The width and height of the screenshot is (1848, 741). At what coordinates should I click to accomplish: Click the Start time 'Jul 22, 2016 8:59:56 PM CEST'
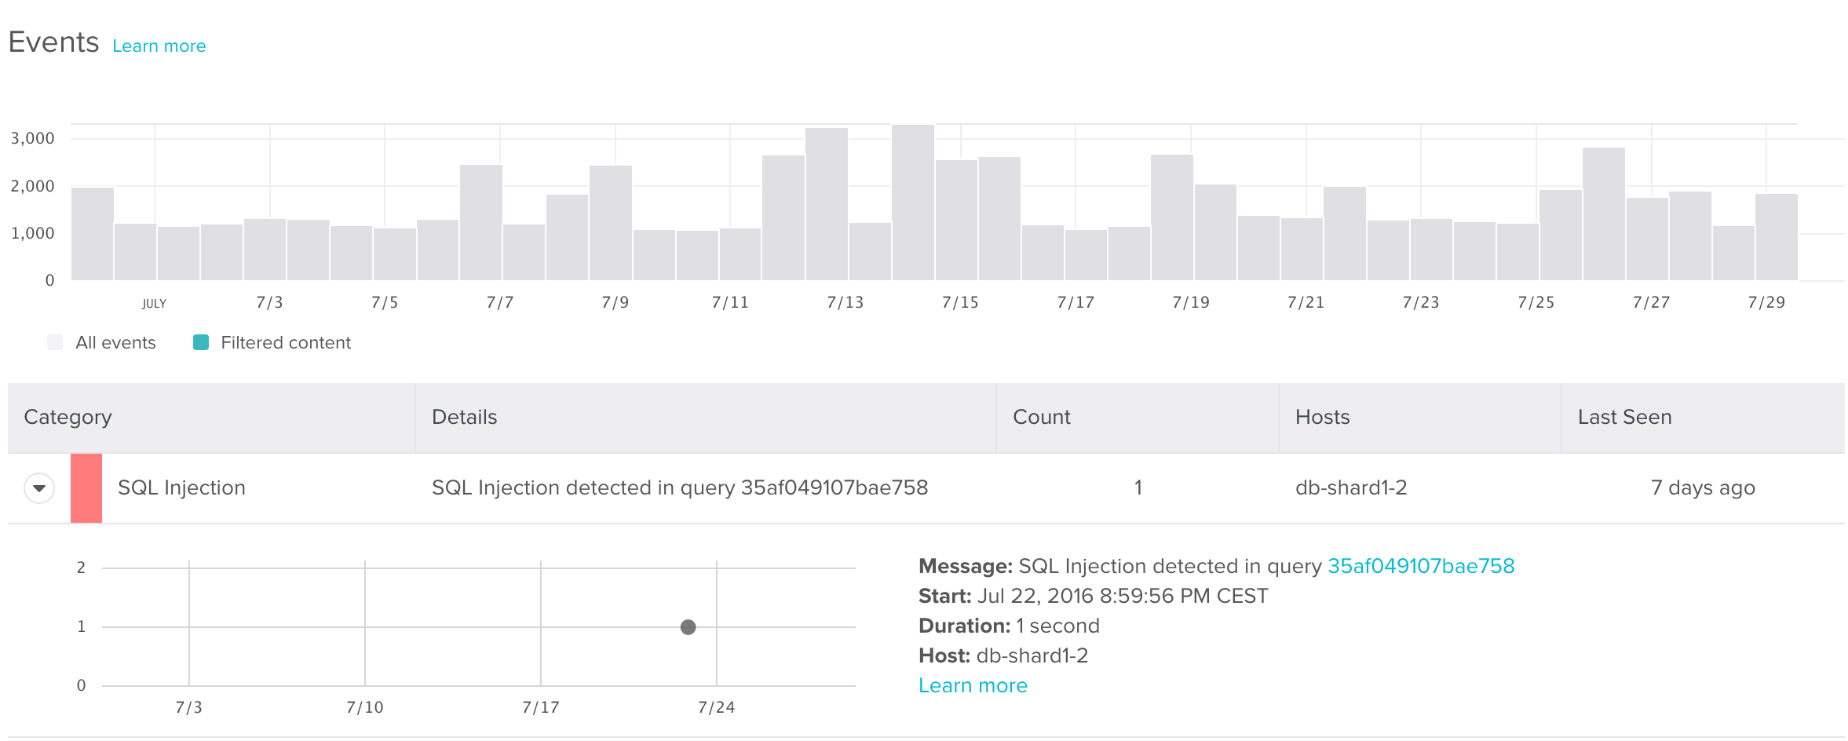click(x=1123, y=596)
